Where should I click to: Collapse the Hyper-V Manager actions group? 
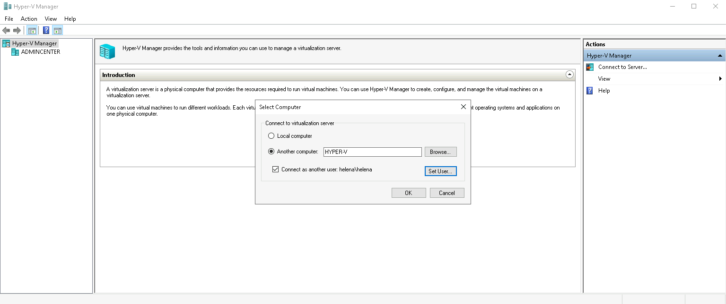tap(720, 56)
